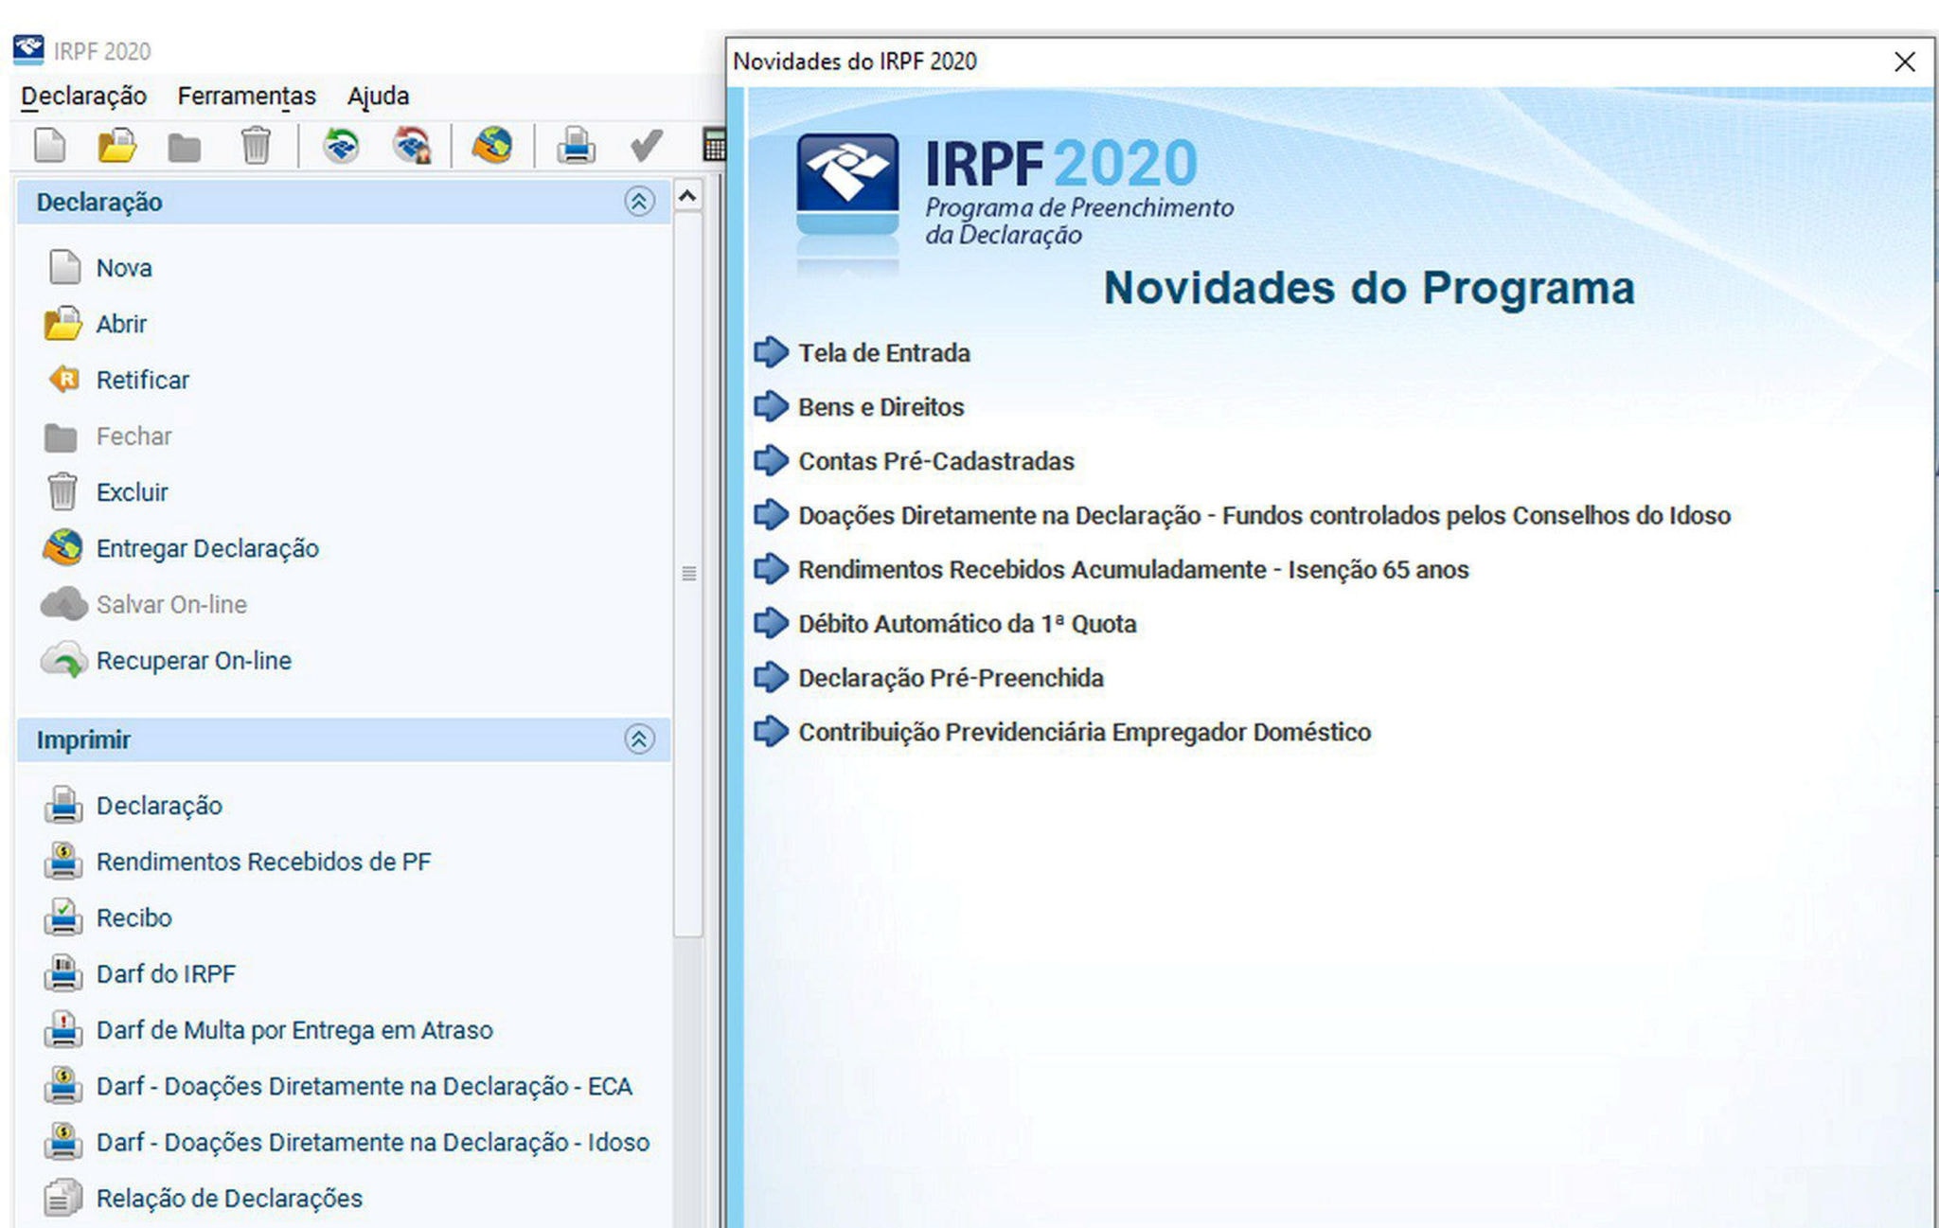Click Darf de Multa por Entrega em Atraso
The height and width of the screenshot is (1228, 1939).
(x=294, y=1030)
